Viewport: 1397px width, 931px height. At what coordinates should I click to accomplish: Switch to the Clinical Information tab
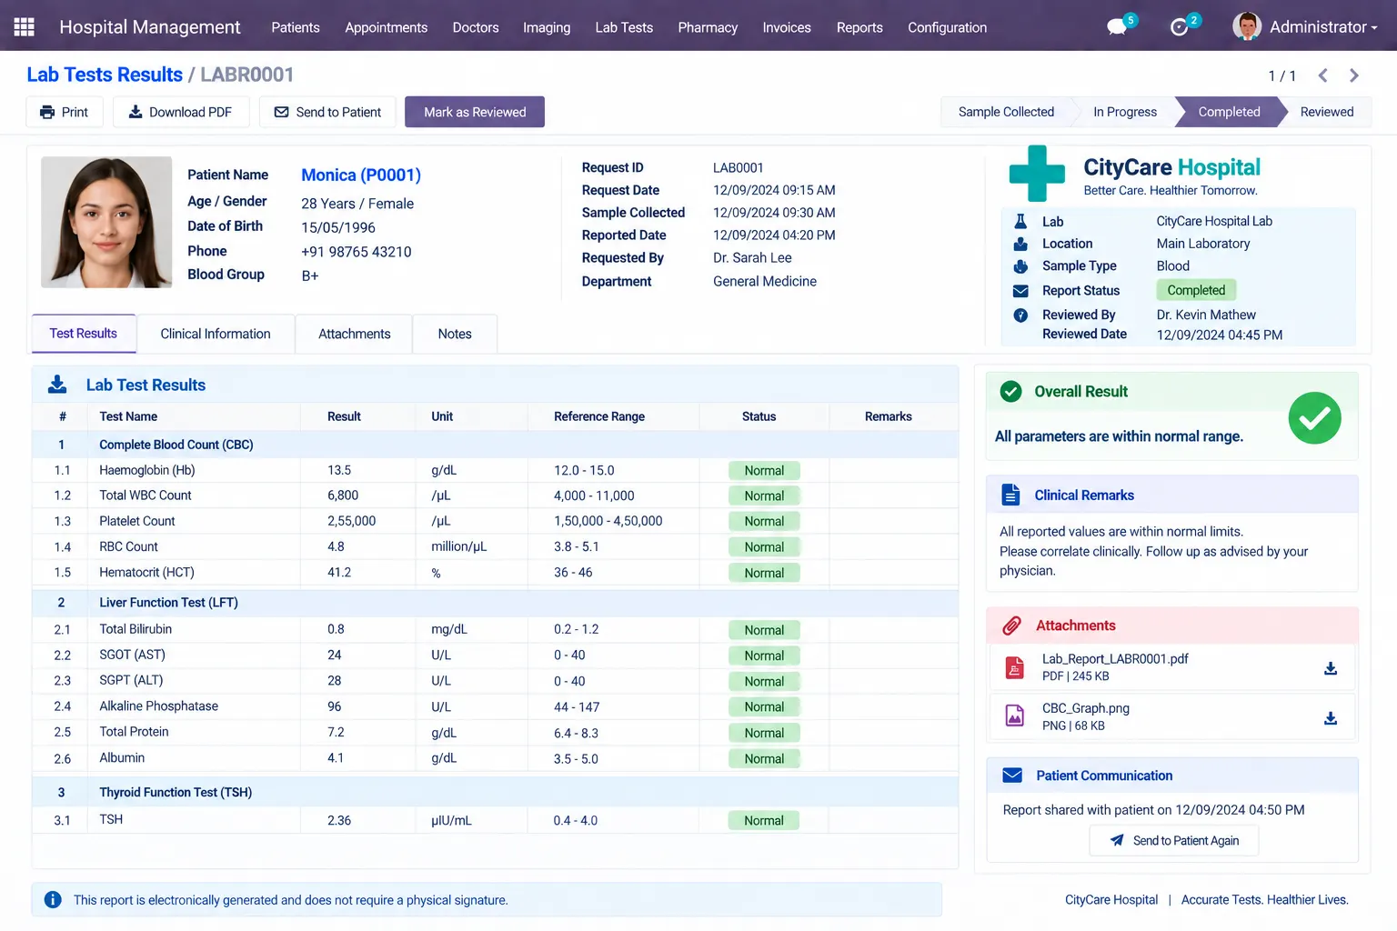click(x=216, y=334)
